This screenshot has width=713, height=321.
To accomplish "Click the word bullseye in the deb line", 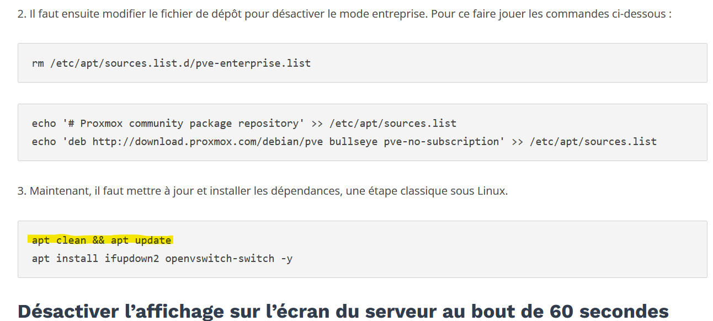I will pyautogui.click(x=354, y=142).
